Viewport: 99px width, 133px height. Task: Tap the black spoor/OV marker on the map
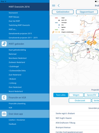[x=88, y=49]
